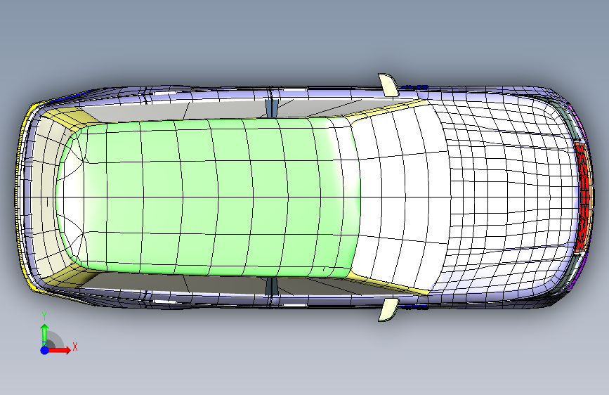Select the lower side mirror of car
This screenshot has width=609, height=395.
pos(388,310)
